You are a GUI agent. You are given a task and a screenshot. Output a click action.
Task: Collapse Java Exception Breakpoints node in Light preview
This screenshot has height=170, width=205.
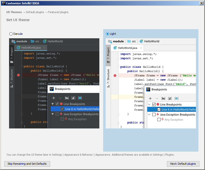(x=149, y=115)
